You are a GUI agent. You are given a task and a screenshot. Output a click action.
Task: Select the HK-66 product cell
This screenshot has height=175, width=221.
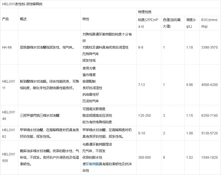pyautogui.click(x=7, y=47)
